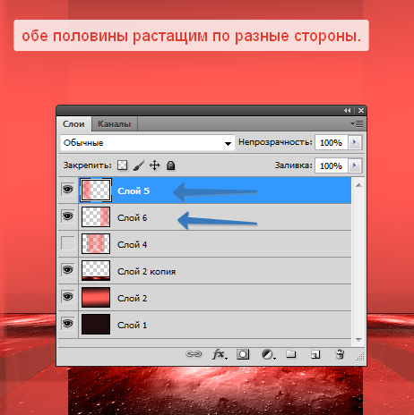Viewport: 414px width, 415px height.
Task: Lock all padlock icon
Action: pyautogui.click(x=170, y=165)
